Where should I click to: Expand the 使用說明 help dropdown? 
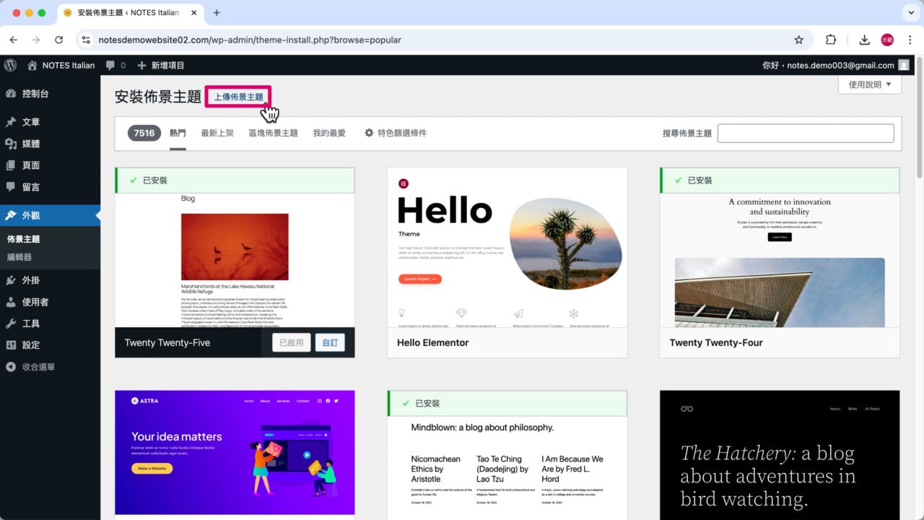tap(870, 84)
